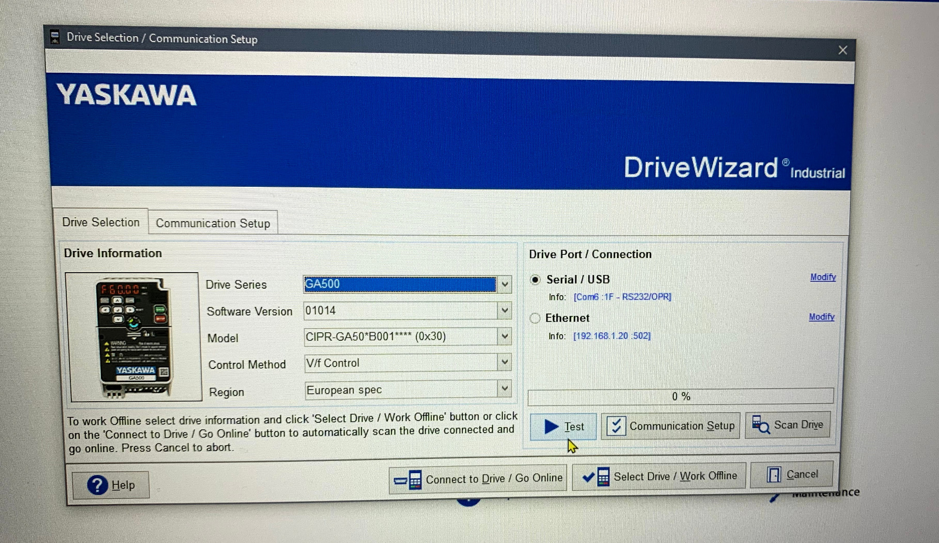This screenshot has width=939, height=543.
Task: Click the Test button label
Action: (574, 427)
